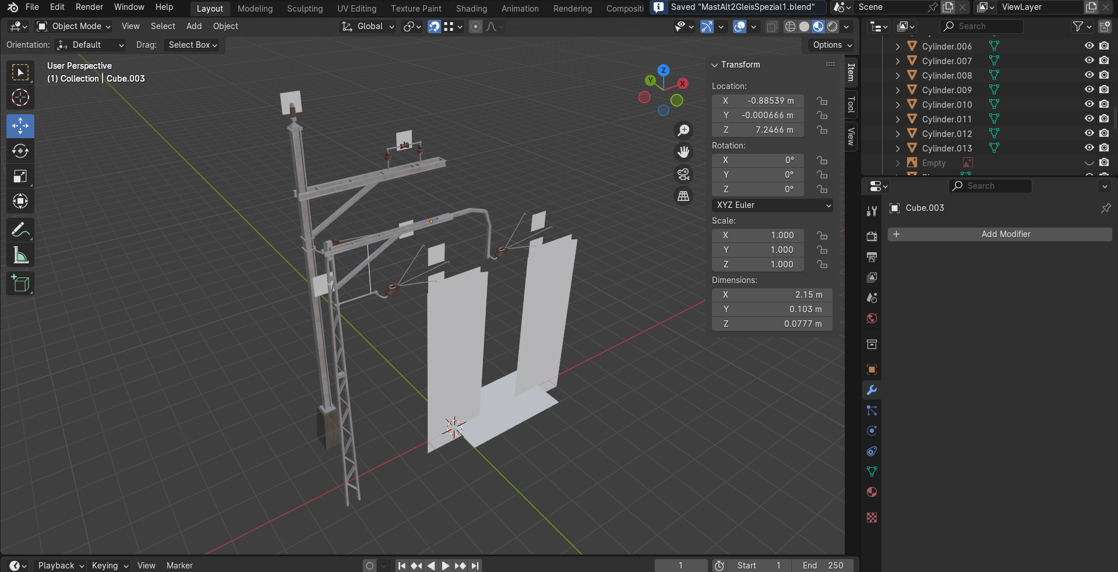Disable Cylinder.010 in renders
Screen dimensions: 1118x572
point(1104,104)
